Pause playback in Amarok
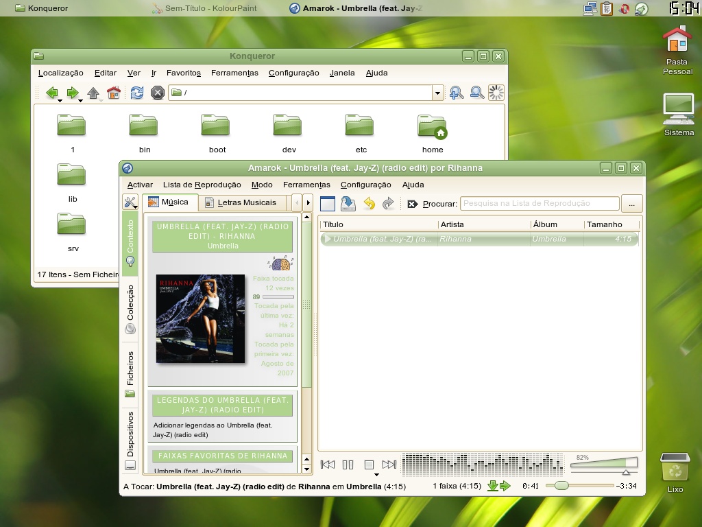The width and height of the screenshot is (702, 527). [x=348, y=465]
